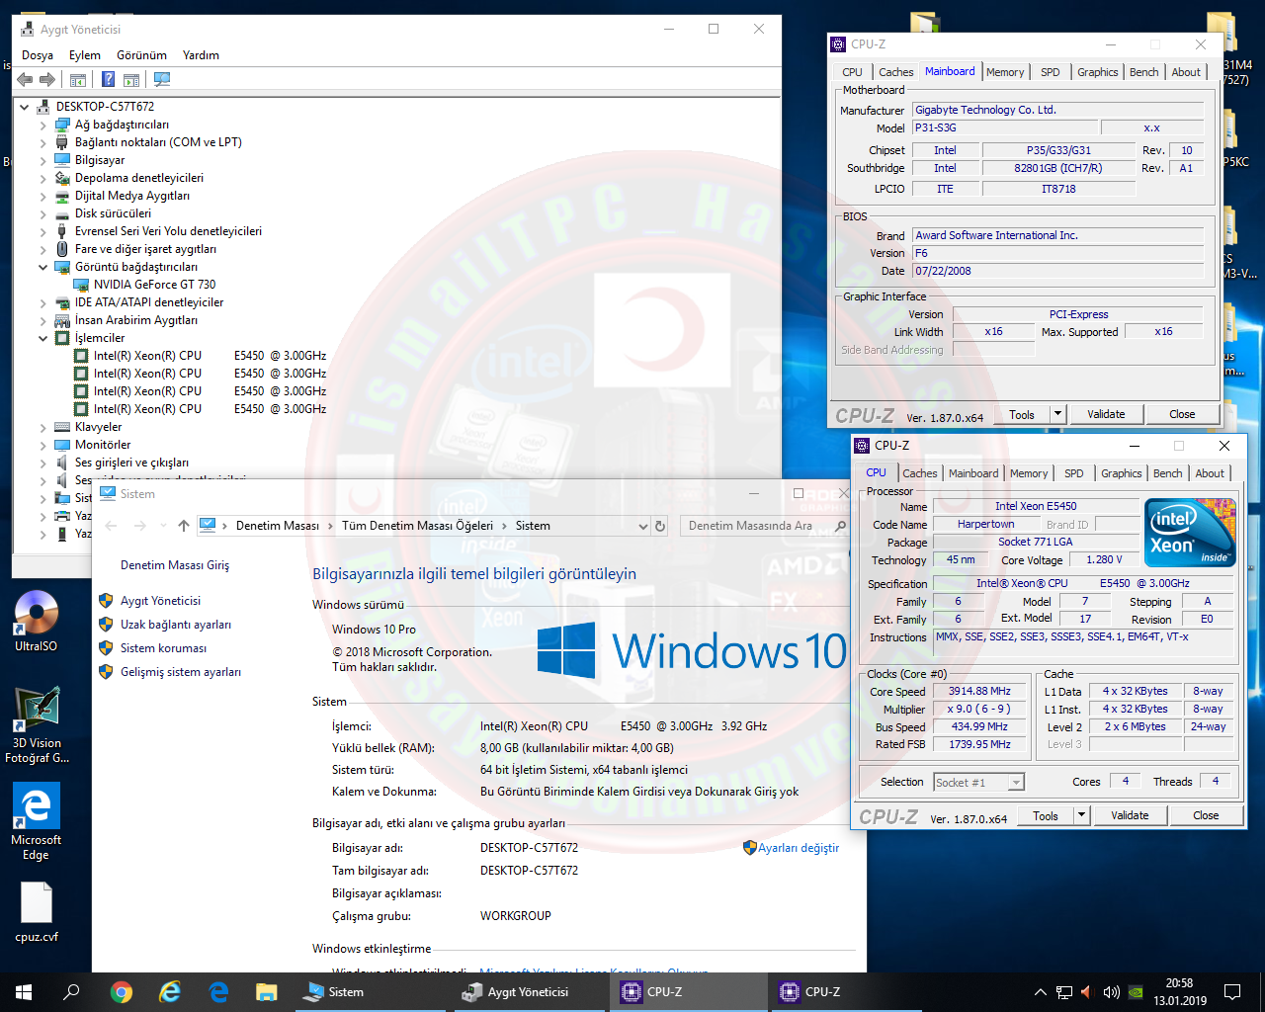Viewport: 1265px width, 1012px height.
Task: Open the Socket #1 selection dropdown
Action: (x=1016, y=783)
